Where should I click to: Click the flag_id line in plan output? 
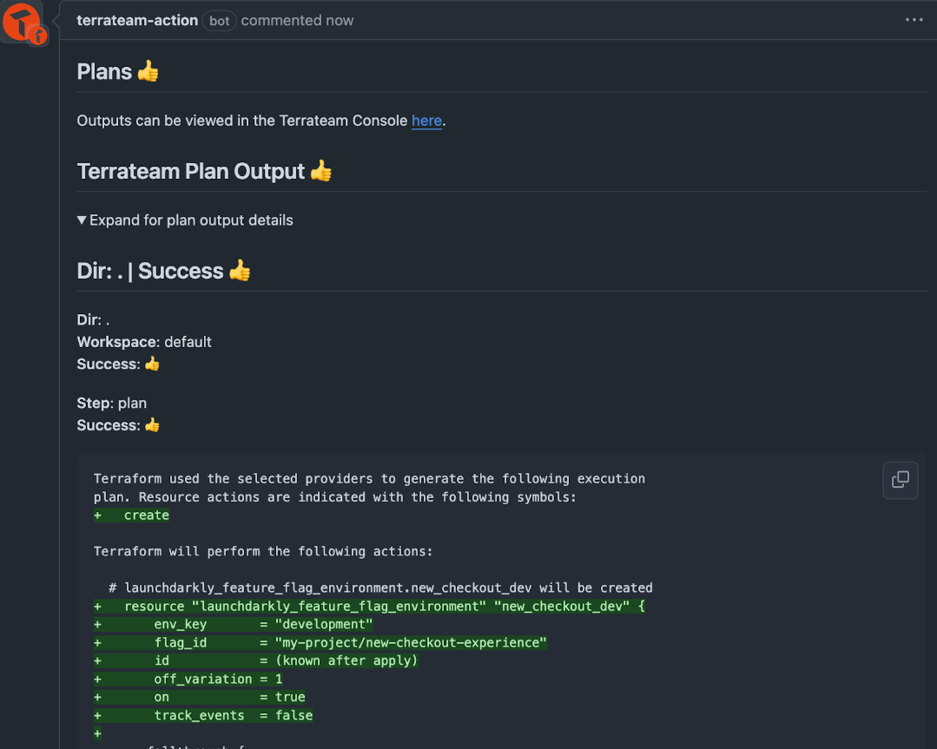coord(320,643)
